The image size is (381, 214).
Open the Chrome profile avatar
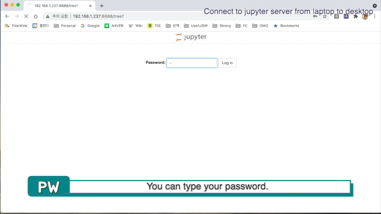tap(365, 16)
